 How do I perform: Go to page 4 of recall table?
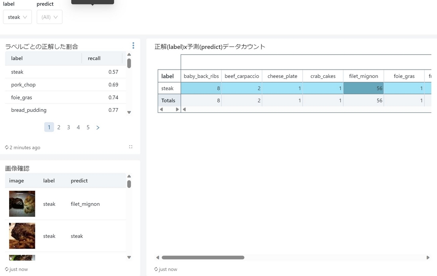click(78, 127)
